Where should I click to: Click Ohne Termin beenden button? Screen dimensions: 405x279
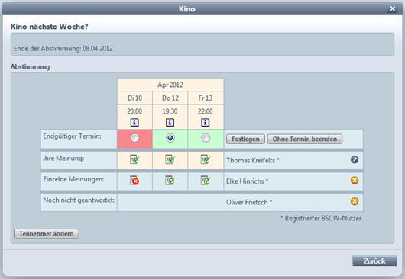point(305,139)
